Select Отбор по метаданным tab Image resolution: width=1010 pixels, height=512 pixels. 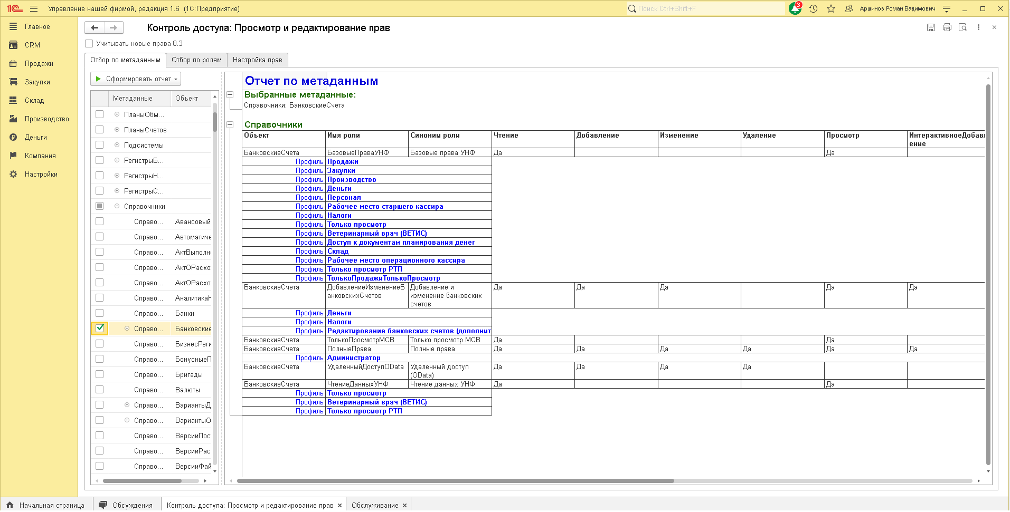tap(125, 60)
